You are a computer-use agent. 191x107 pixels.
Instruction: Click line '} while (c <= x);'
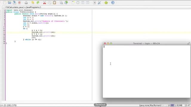tap(32, 40)
